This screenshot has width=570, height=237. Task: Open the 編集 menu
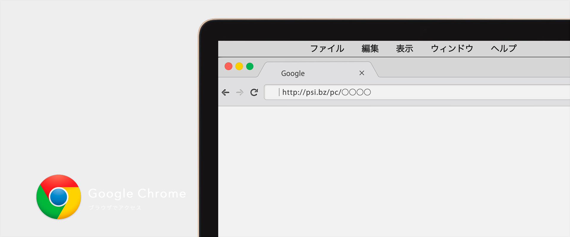click(x=370, y=49)
